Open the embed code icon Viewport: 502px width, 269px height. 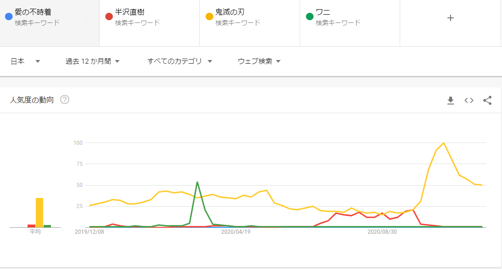(x=469, y=100)
